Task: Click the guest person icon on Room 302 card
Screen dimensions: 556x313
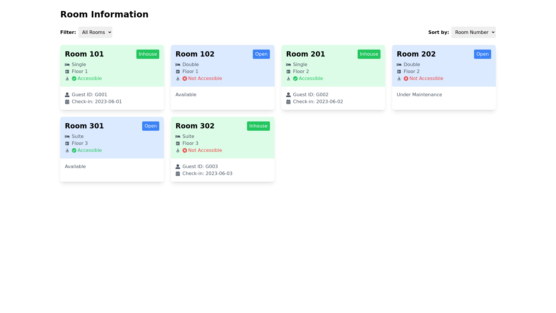Action: pos(178,166)
